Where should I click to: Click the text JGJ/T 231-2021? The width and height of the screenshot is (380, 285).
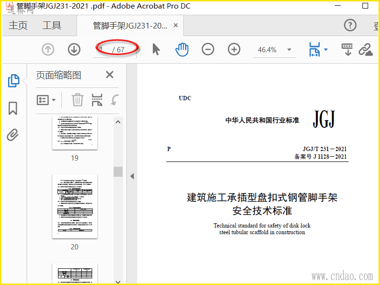[x=324, y=149]
